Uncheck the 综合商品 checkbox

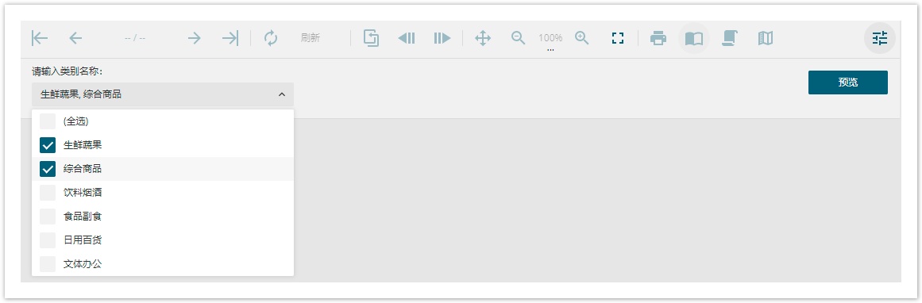tap(48, 169)
